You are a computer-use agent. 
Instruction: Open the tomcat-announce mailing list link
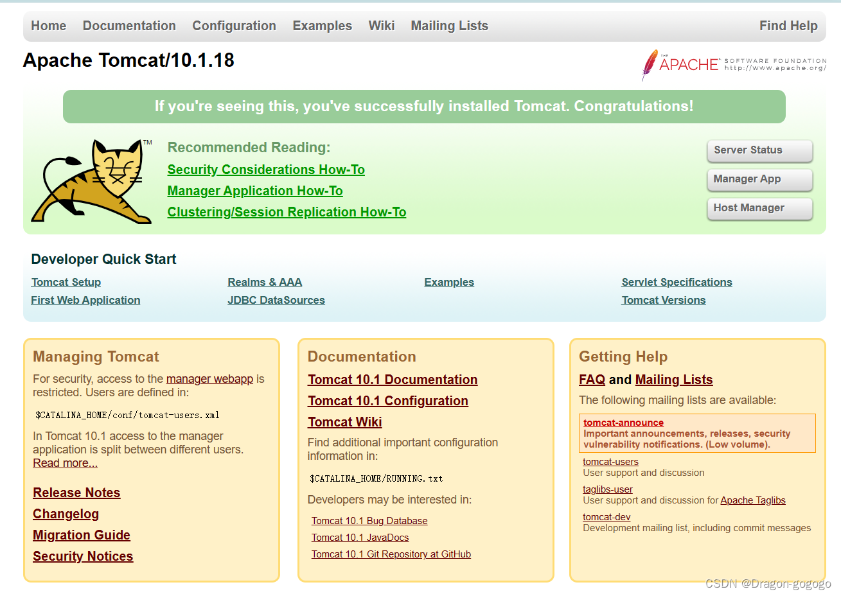(623, 423)
